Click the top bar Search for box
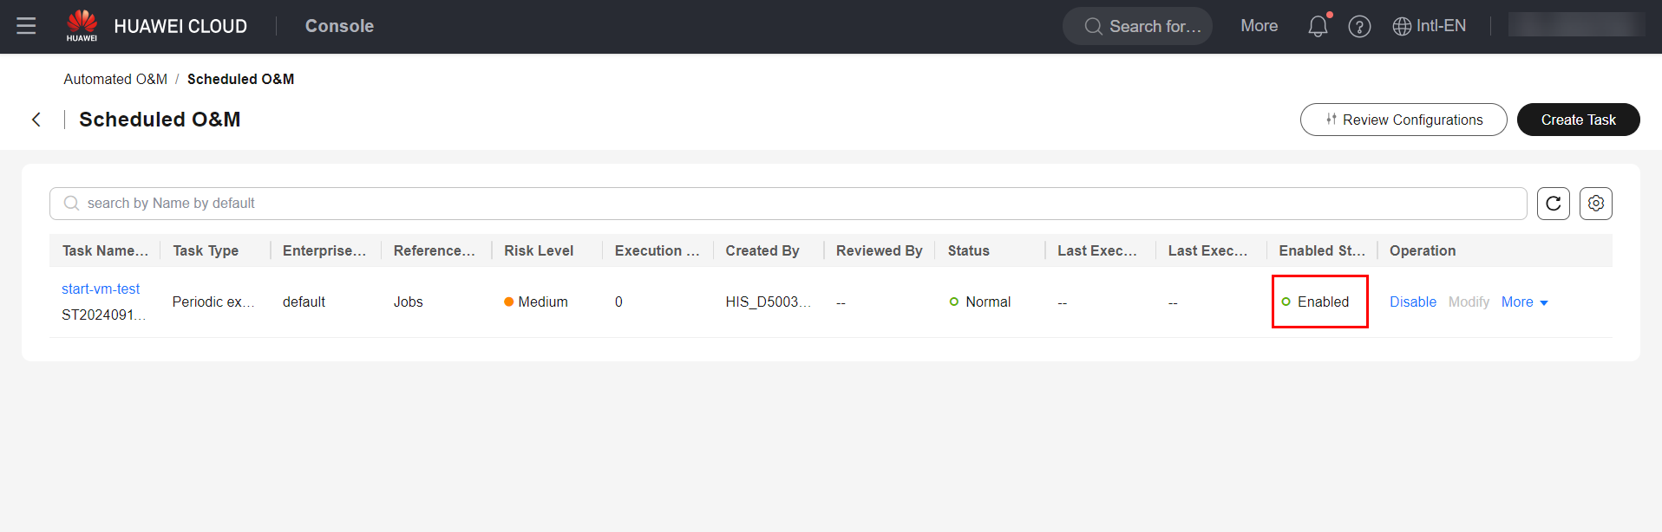The height and width of the screenshot is (532, 1662). click(x=1137, y=26)
